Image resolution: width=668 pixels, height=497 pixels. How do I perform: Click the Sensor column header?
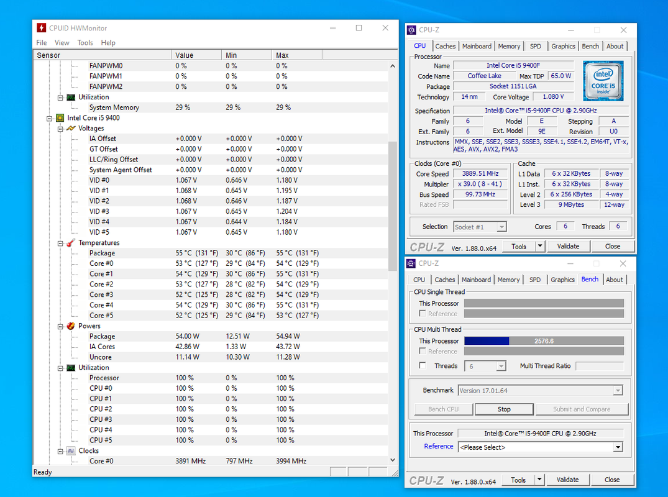(x=103, y=55)
